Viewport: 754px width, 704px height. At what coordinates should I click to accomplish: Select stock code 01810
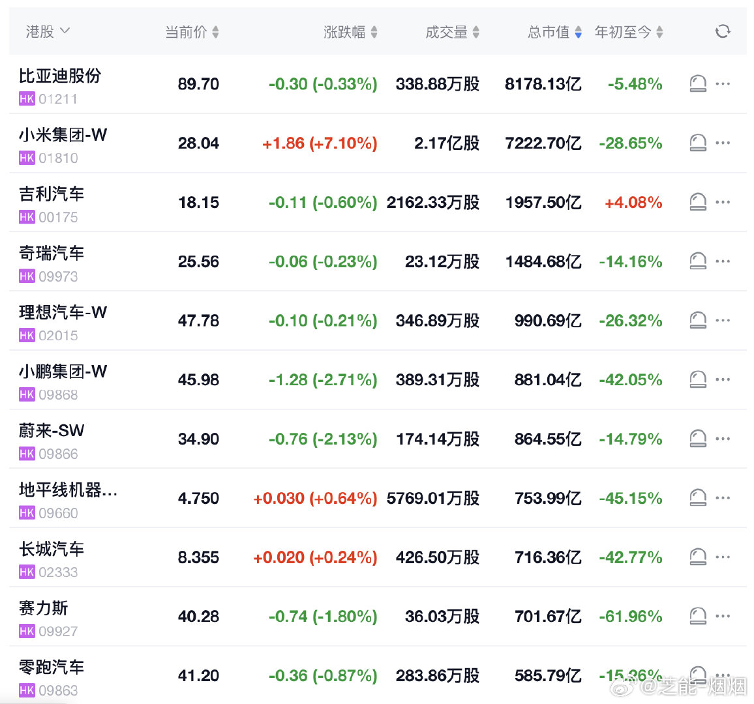tap(58, 158)
